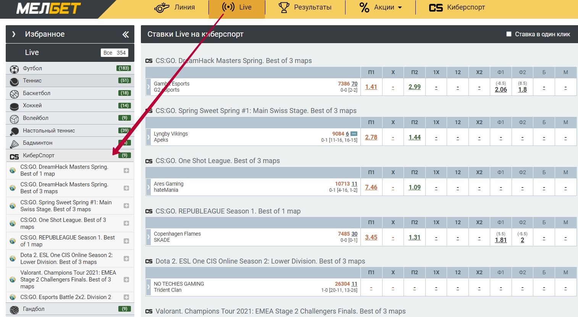578x317 pixels.
Task: Expand DreamHack Masters Best of 1 map plus
Action: click(126, 170)
